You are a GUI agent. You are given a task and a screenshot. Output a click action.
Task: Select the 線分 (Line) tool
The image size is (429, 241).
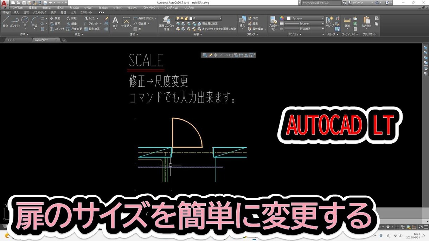coord(5,22)
